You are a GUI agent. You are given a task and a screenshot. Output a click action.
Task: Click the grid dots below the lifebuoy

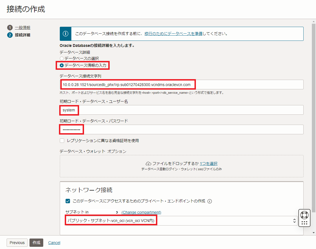(x=304, y=223)
